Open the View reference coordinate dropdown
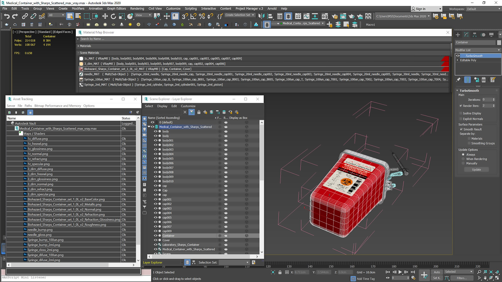The width and height of the screenshot is (502, 282). click(143, 15)
